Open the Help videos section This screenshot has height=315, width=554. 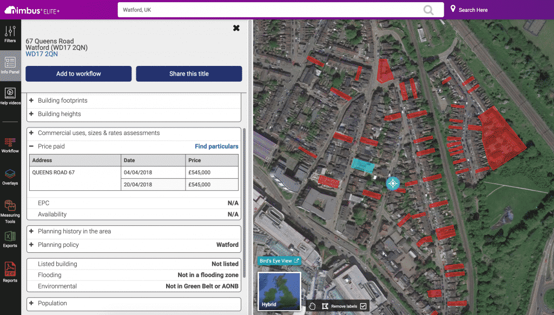coord(10,97)
